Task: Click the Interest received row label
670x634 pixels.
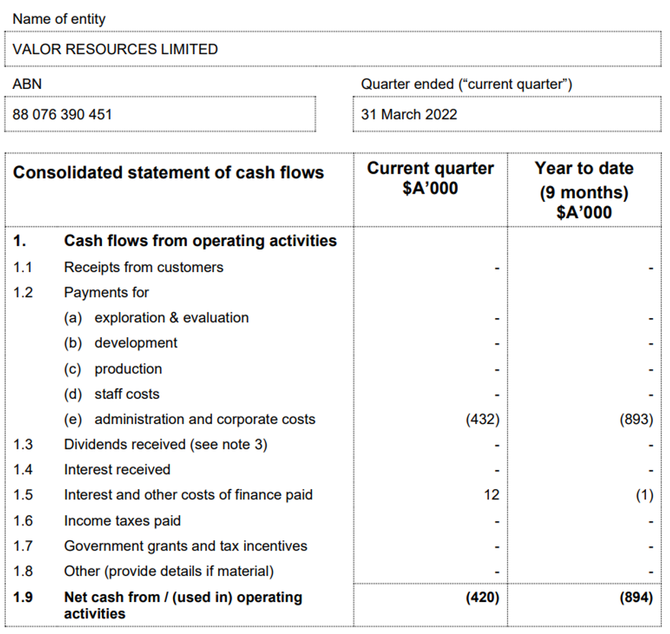Action: 117,470
